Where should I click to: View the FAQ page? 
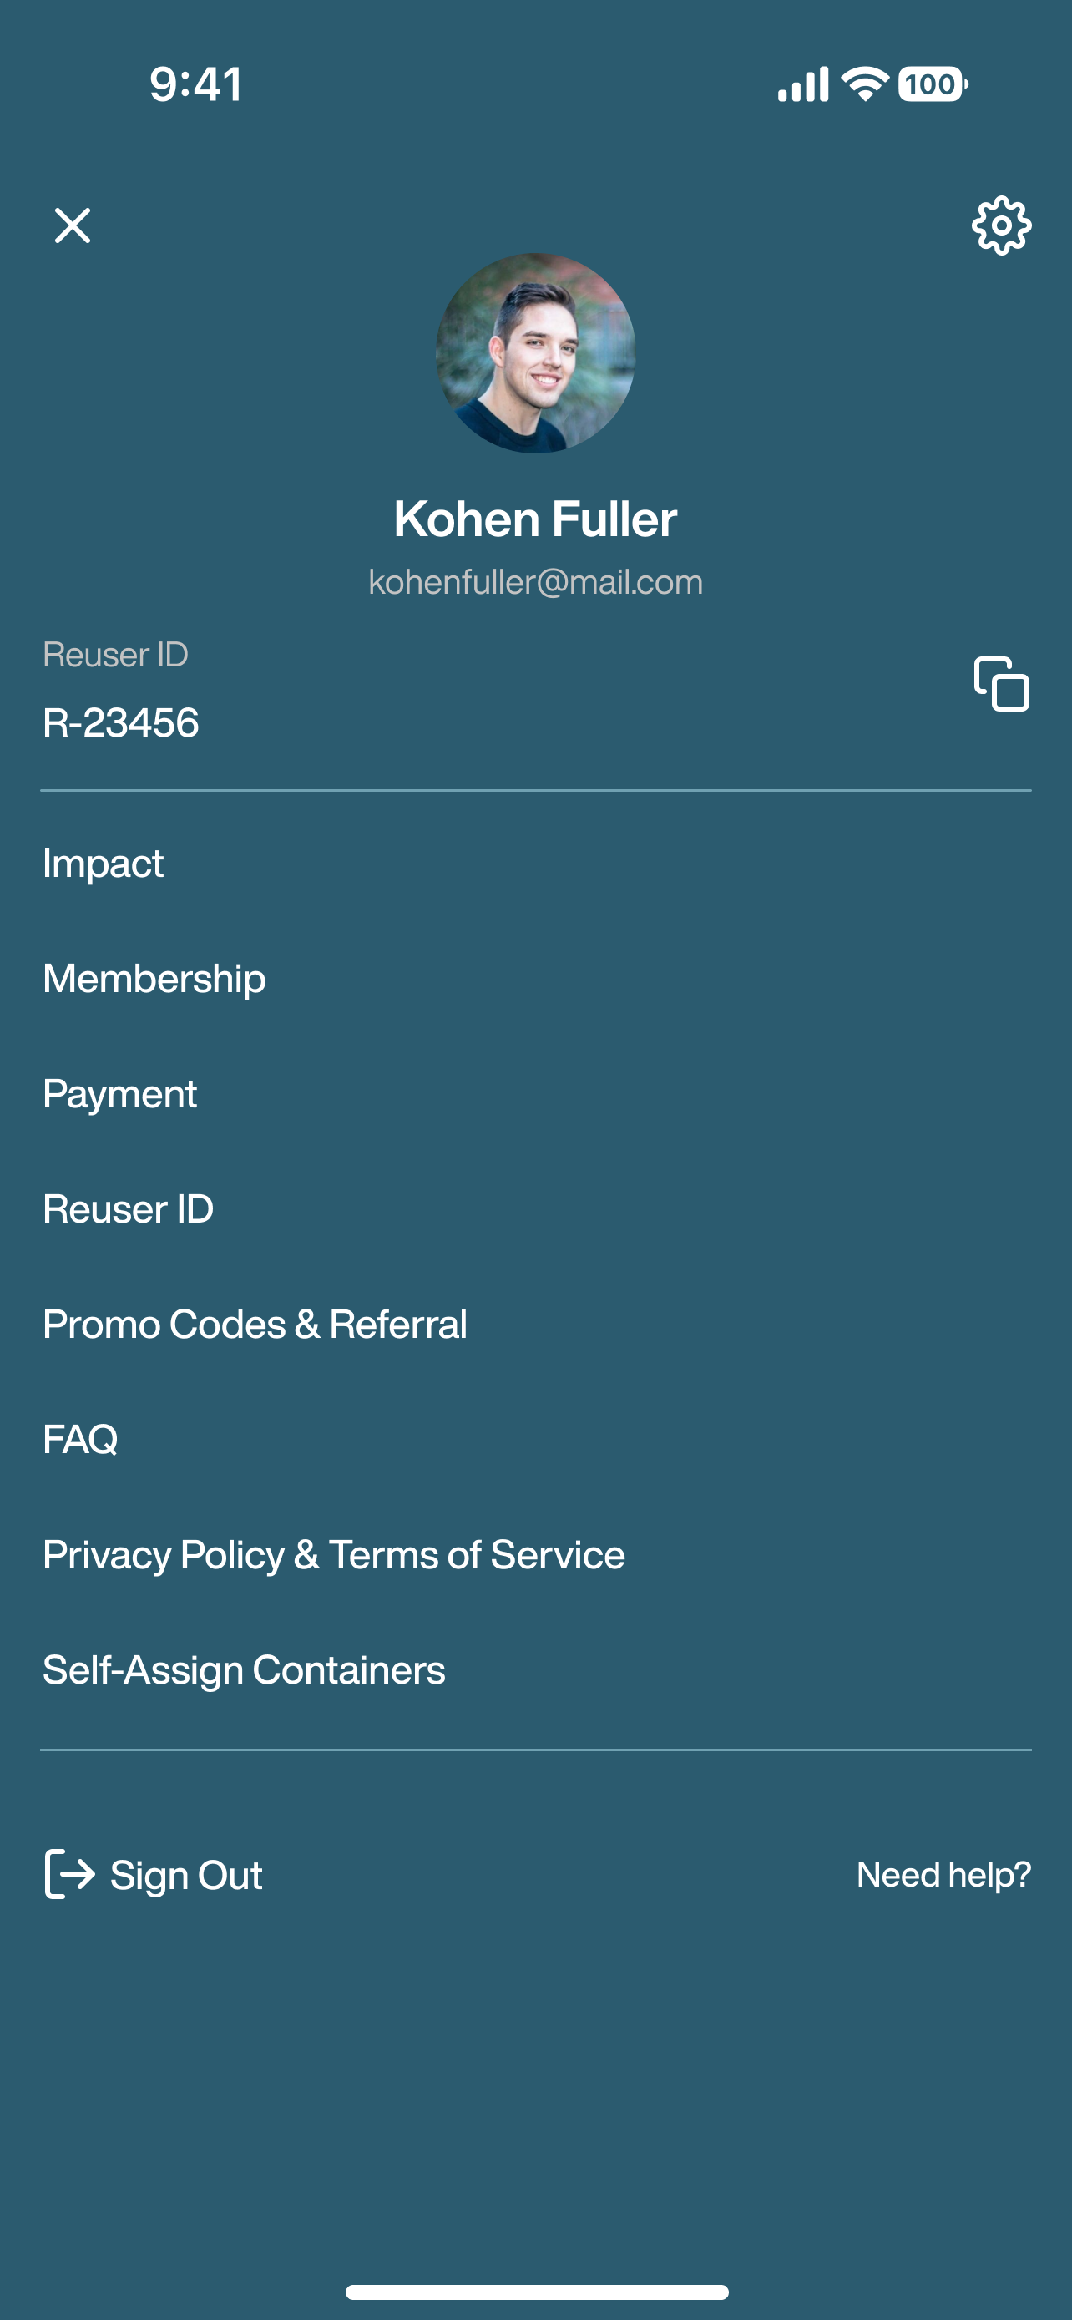click(80, 1439)
